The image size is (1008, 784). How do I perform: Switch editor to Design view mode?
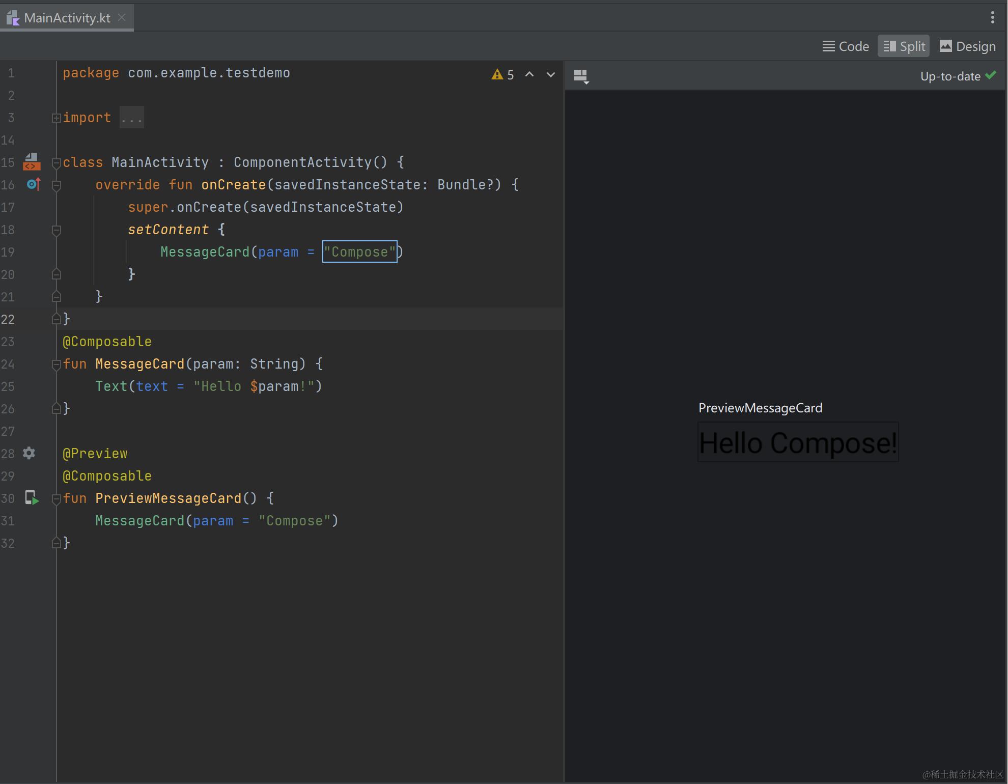[967, 46]
